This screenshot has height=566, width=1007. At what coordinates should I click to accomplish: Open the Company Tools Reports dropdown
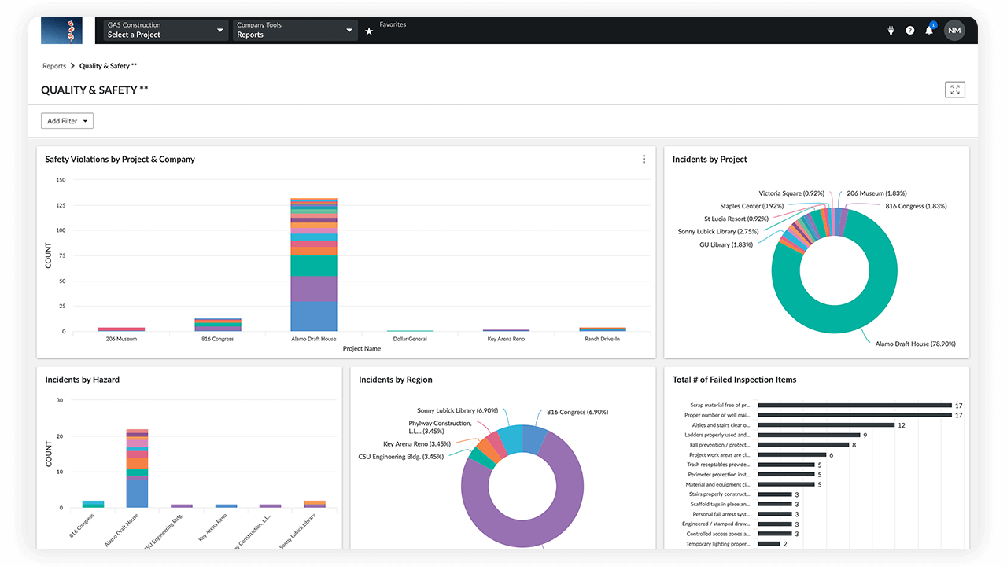(295, 30)
